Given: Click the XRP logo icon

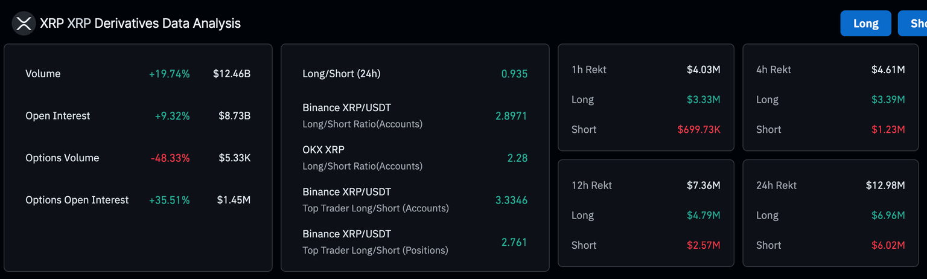Looking at the screenshot, I should pyautogui.click(x=24, y=24).
